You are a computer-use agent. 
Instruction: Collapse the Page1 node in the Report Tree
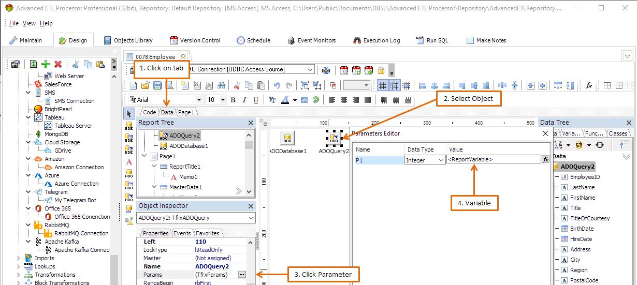(x=144, y=156)
